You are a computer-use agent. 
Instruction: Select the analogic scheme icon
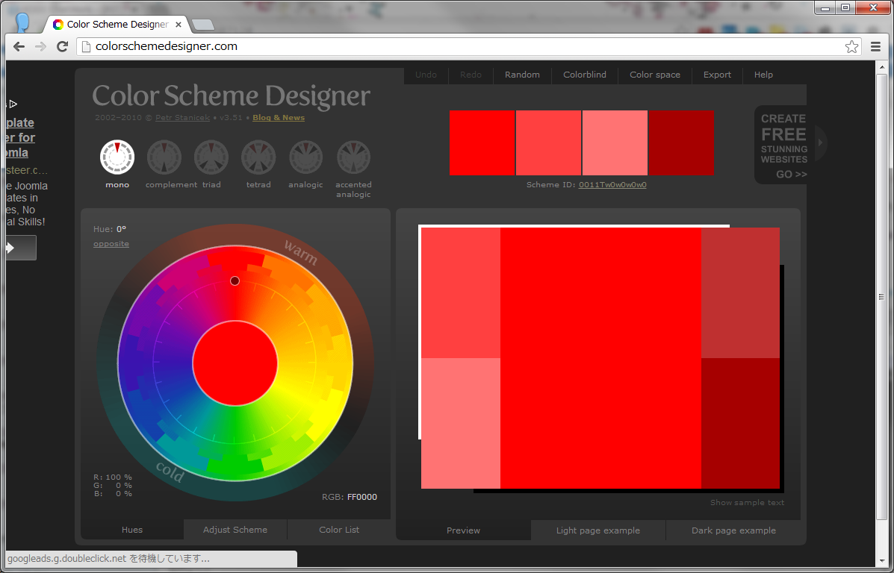pos(305,157)
